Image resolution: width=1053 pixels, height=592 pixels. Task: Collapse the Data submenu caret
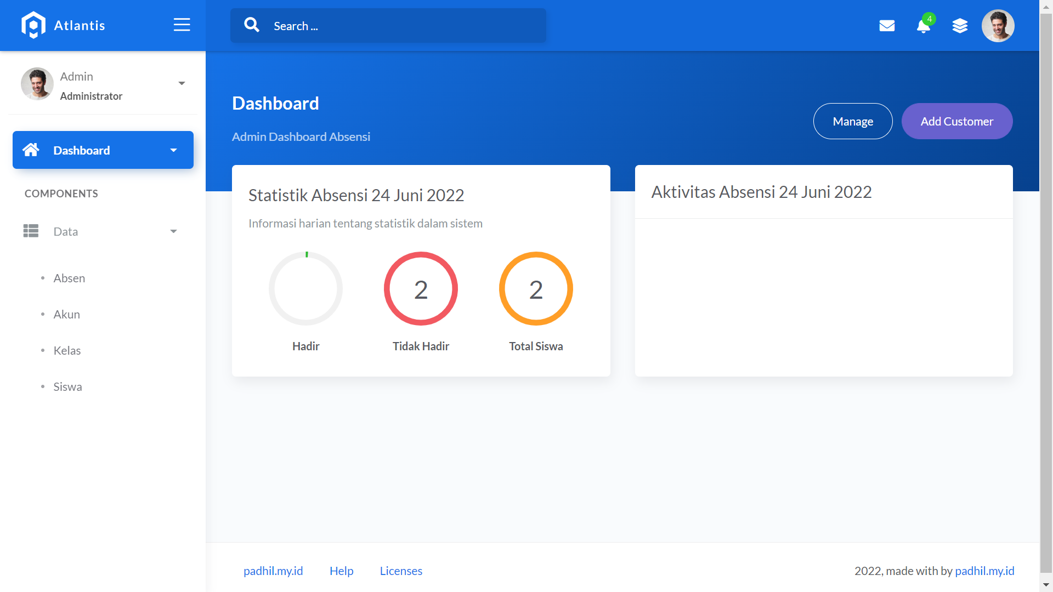(173, 231)
